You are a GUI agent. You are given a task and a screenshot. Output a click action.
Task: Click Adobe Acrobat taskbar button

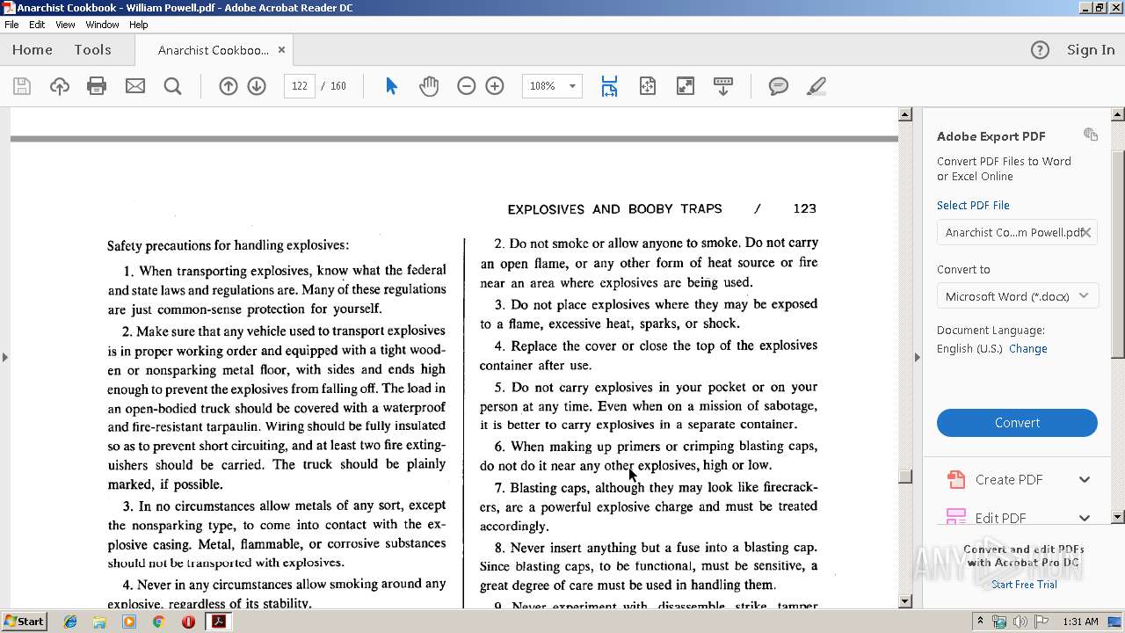(x=218, y=622)
